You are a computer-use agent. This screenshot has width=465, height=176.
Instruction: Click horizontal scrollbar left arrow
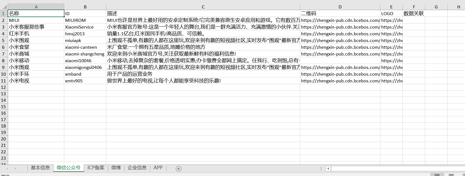328,168
